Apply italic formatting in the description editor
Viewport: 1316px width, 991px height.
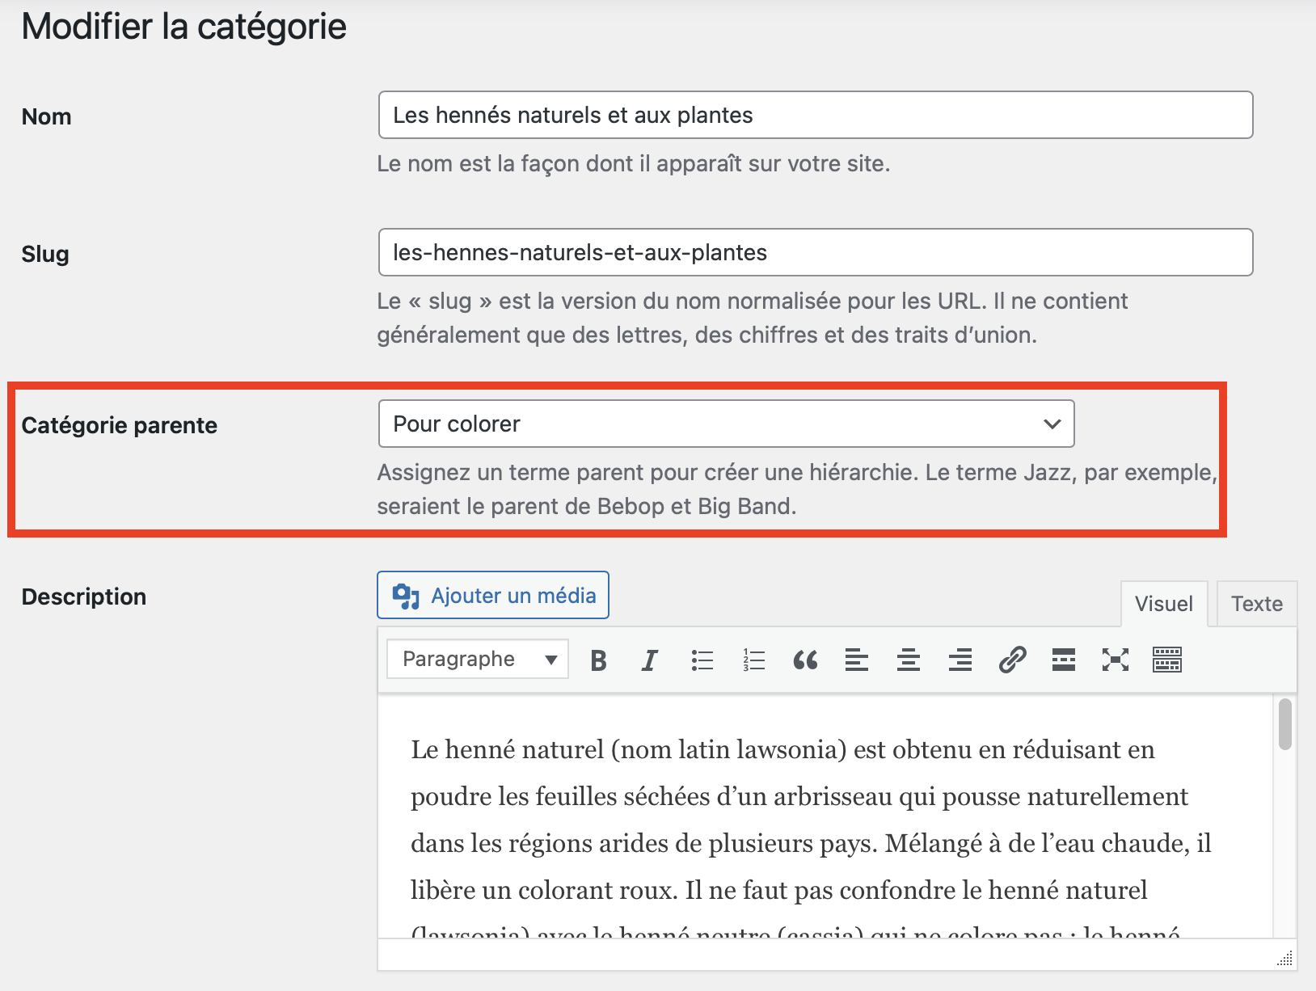click(x=649, y=660)
